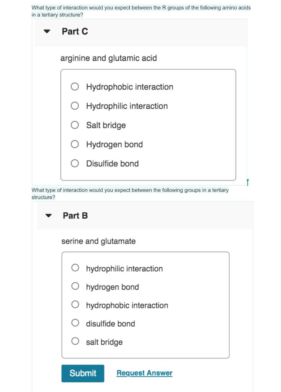Click the Part C disclosure triangle

click(47, 32)
